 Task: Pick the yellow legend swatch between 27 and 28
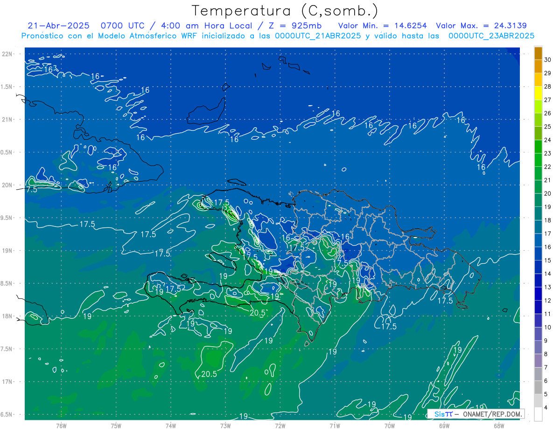(539, 93)
